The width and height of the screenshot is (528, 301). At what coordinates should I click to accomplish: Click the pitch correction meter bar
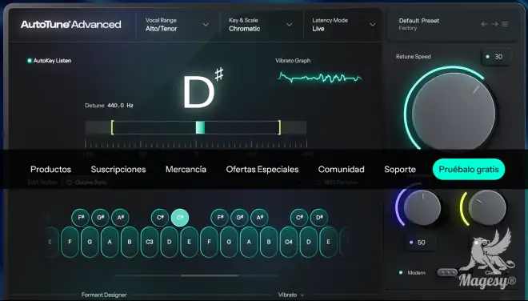pos(196,128)
